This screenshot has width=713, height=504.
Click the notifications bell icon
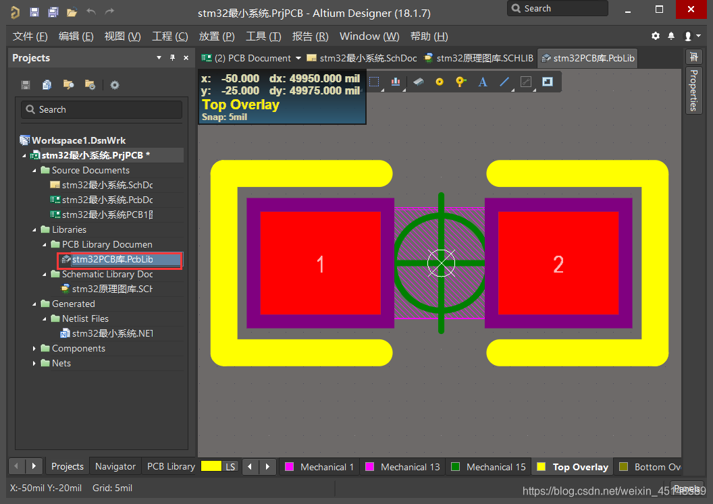pos(671,36)
